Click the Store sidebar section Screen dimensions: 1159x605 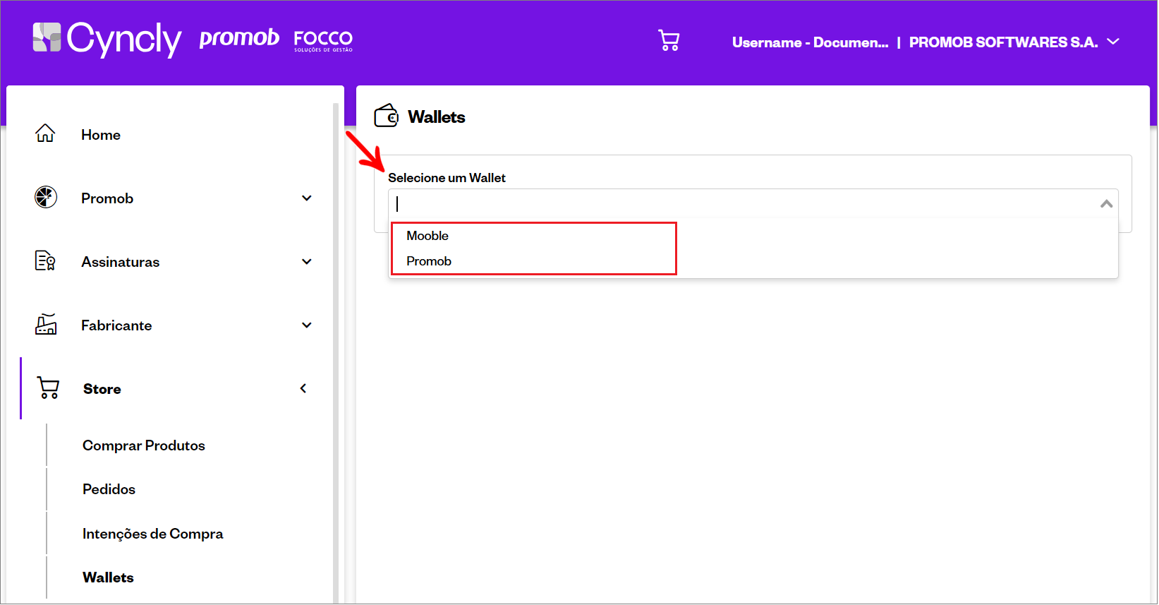(102, 389)
